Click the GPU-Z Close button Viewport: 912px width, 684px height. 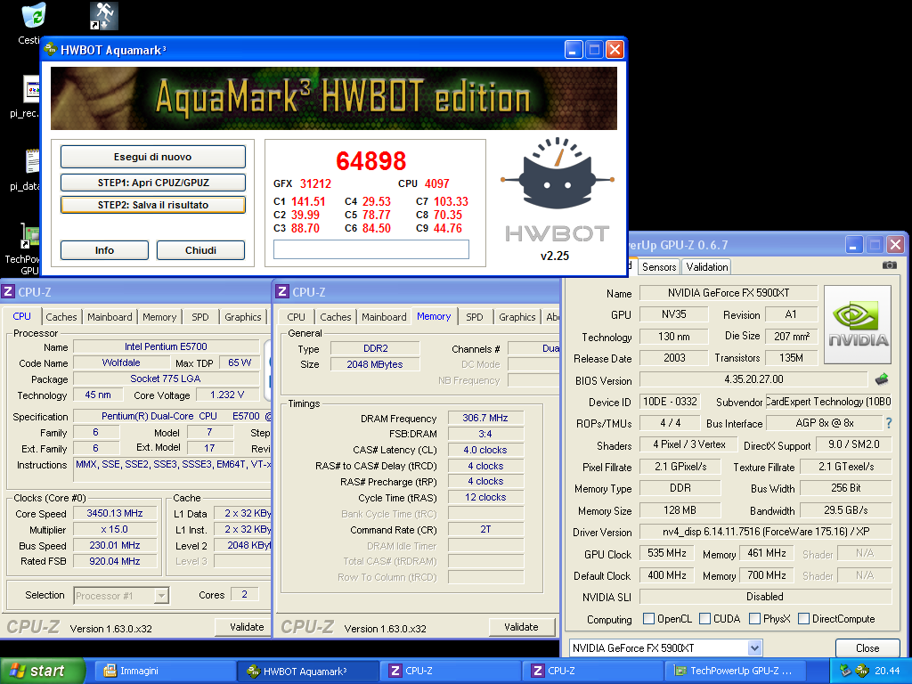[x=867, y=648]
